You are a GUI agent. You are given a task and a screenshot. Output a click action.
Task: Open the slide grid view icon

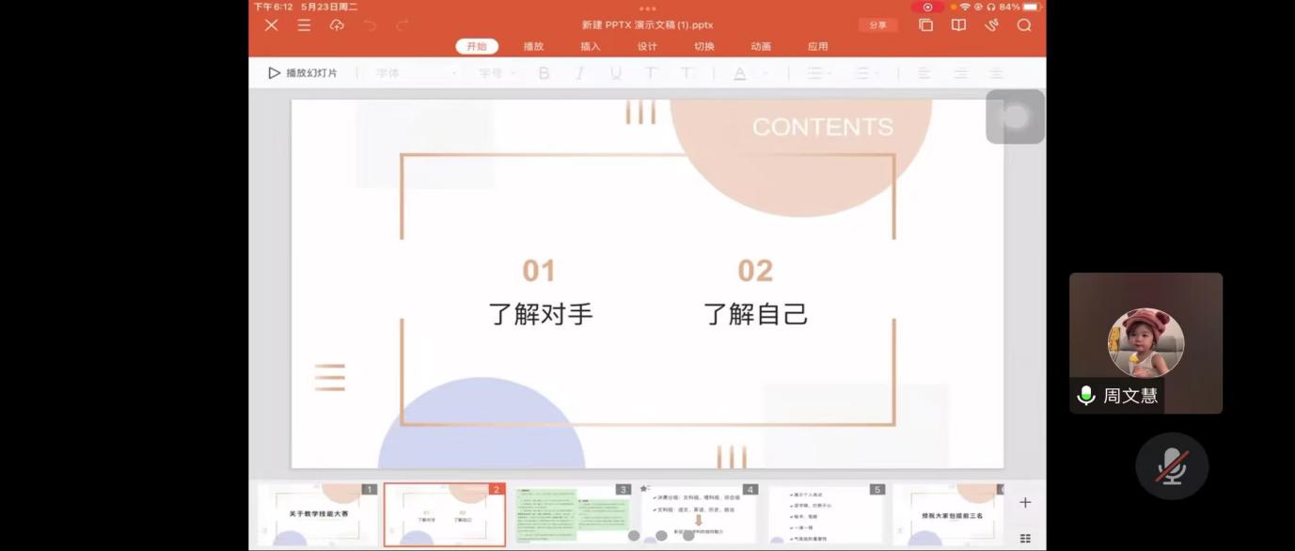1025,538
